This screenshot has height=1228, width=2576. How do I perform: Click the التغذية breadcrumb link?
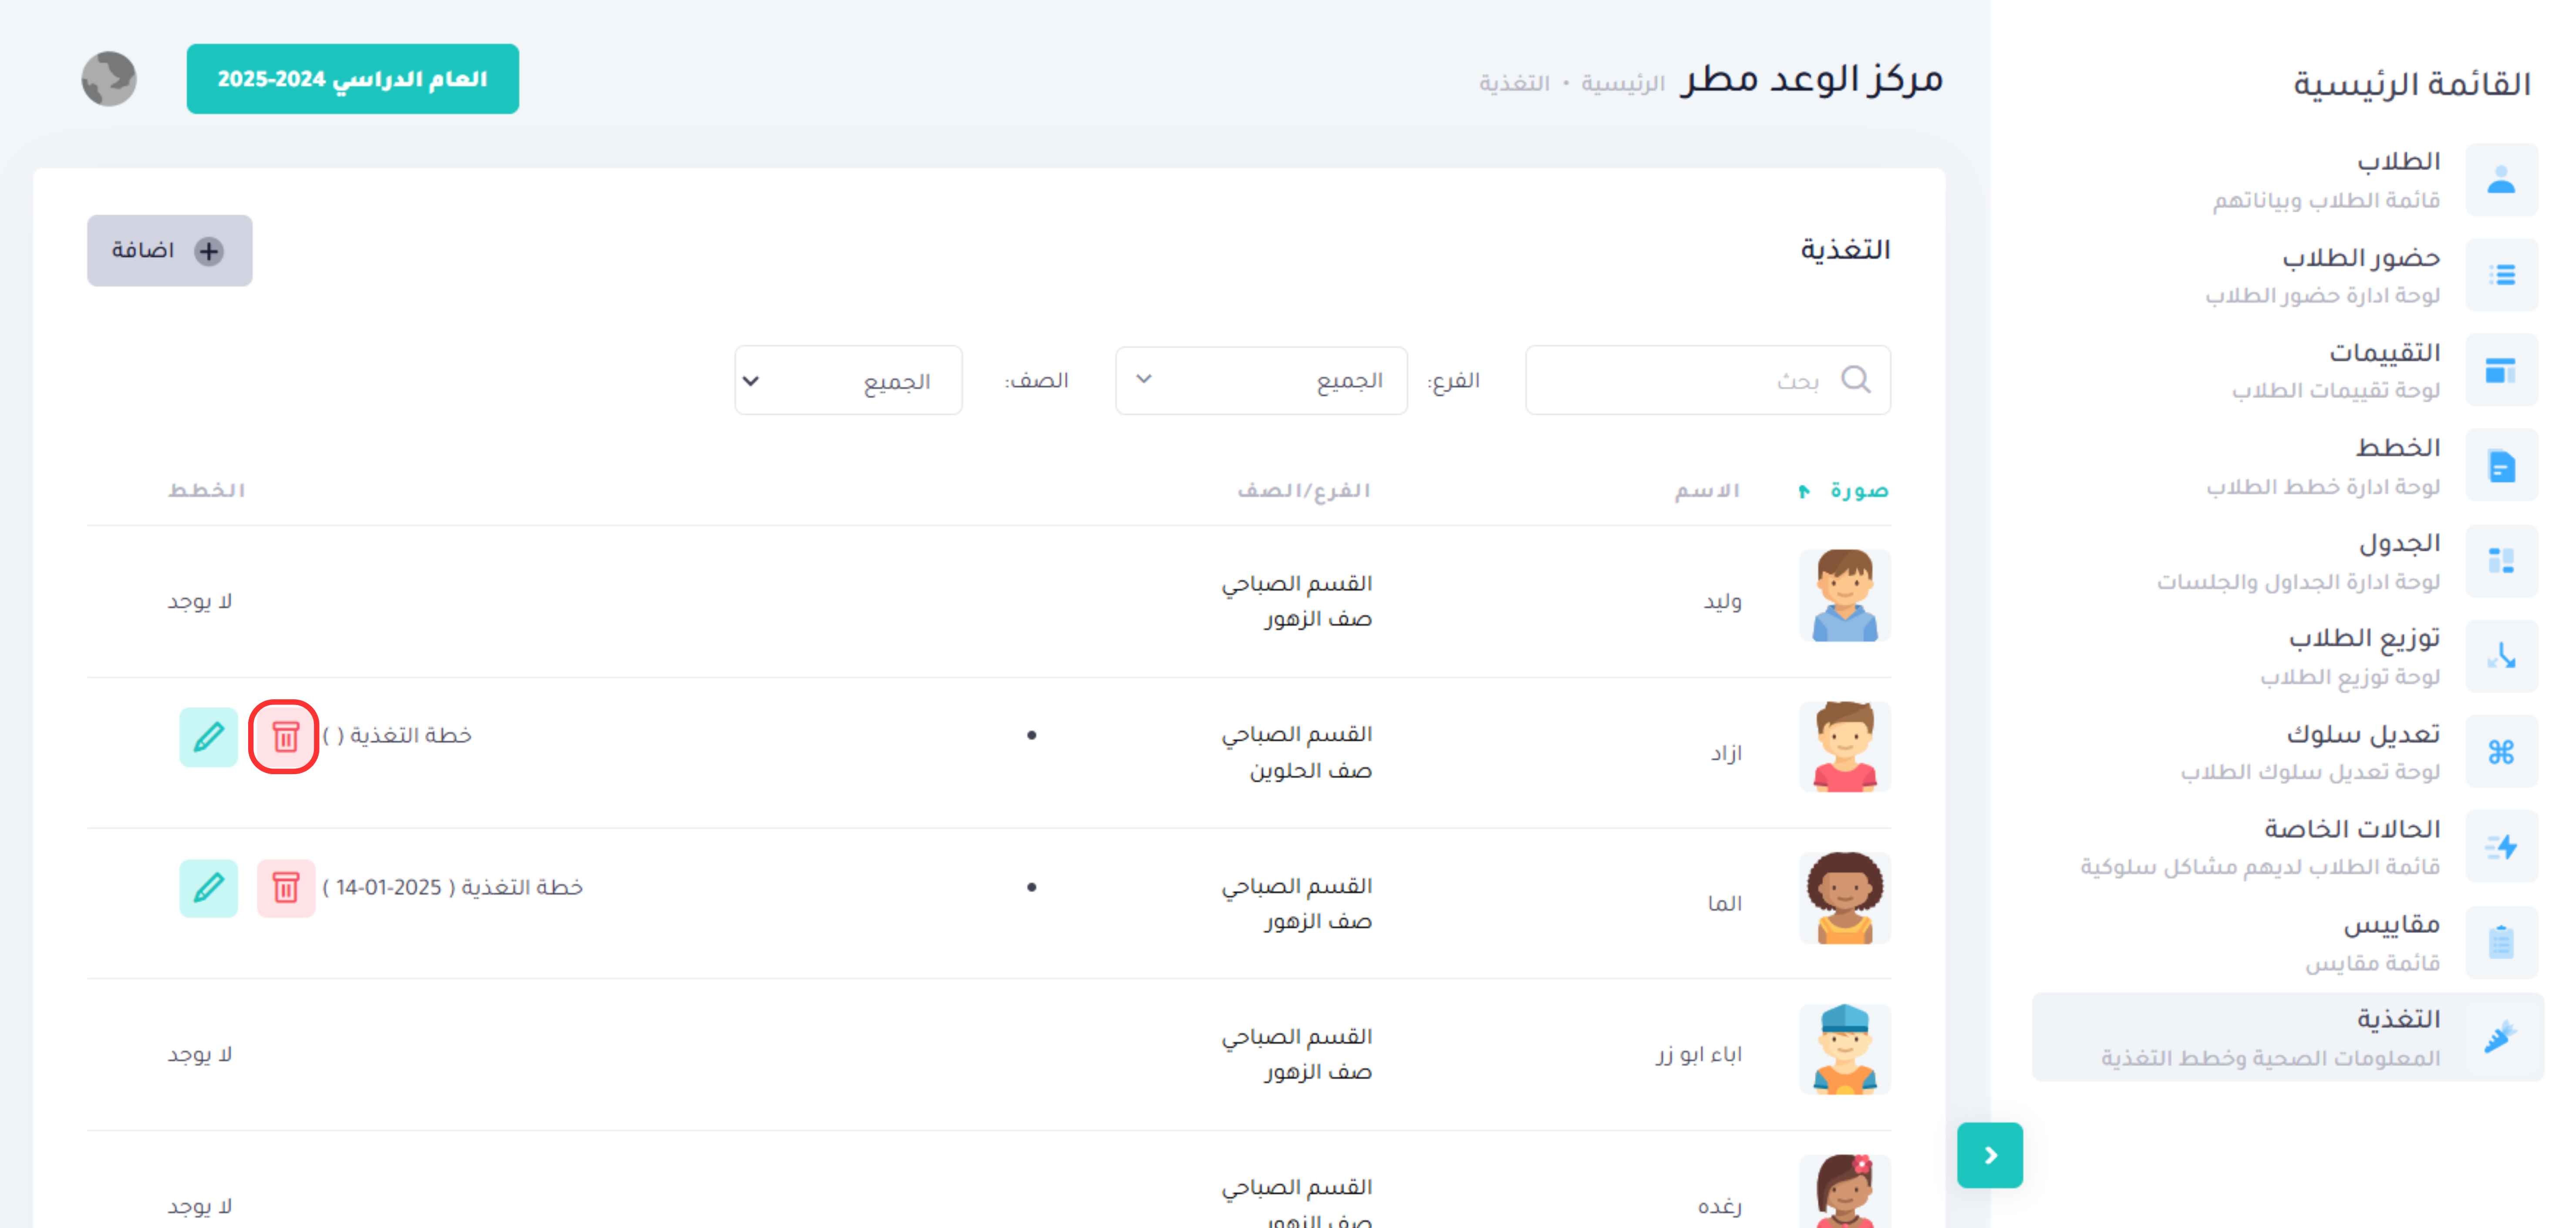[x=1514, y=83]
